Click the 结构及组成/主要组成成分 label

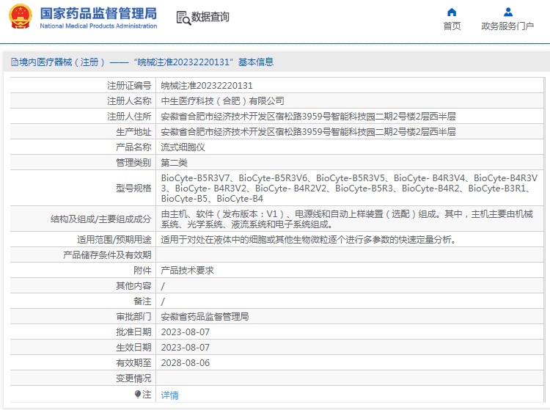point(101,219)
